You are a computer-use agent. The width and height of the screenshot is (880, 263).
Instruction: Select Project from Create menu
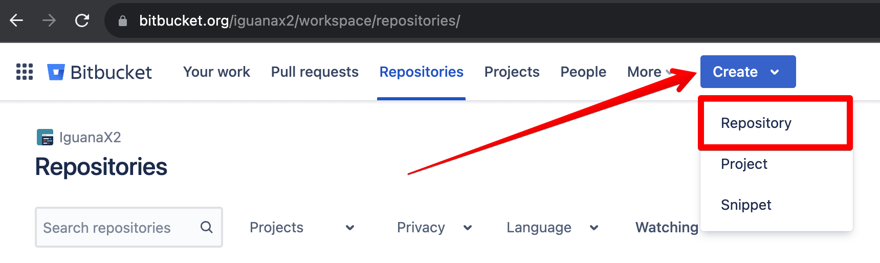click(744, 164)
